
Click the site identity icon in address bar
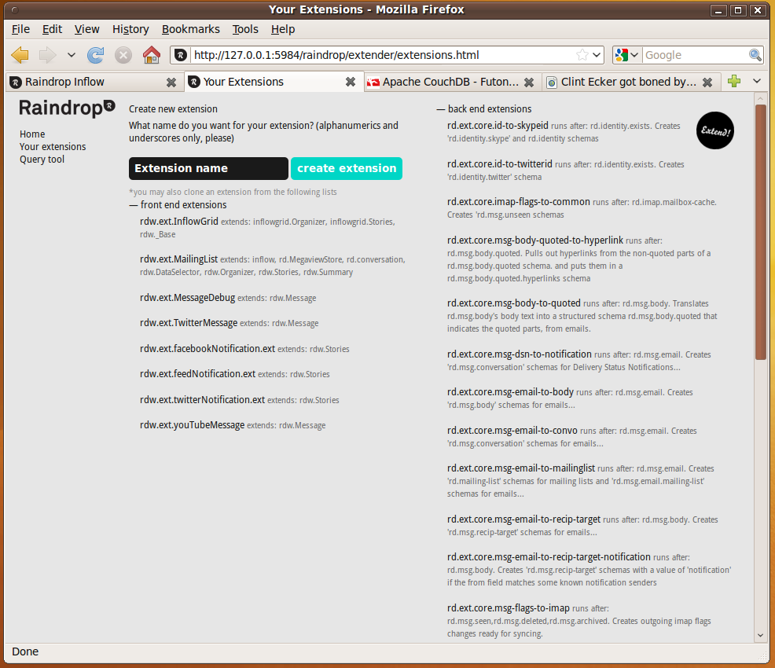[181, 55]
